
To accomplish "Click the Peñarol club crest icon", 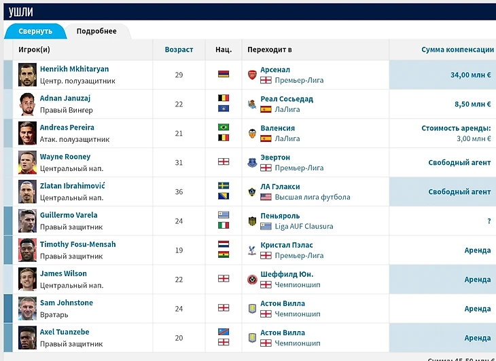I will tap(252, 221).
